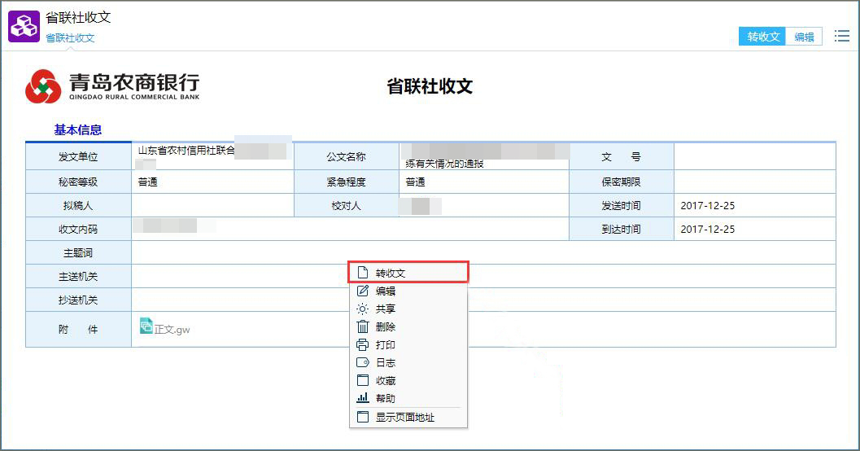
Task: Click the centered 省联社收文 form heading
Action: click(430, 86)
